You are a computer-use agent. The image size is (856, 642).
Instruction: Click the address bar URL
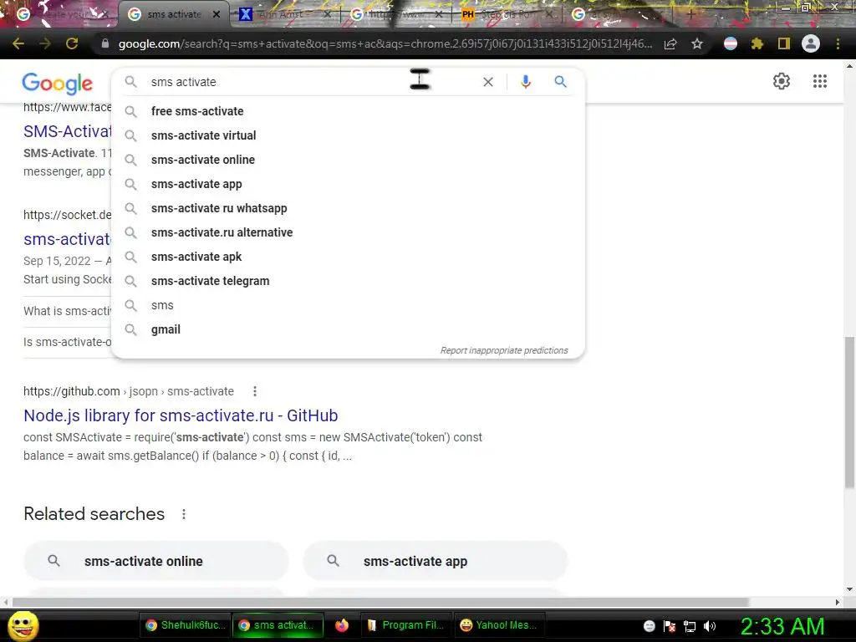pyautogui.click(x=385, y=43)
